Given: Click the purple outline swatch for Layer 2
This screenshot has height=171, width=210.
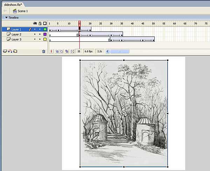Looking at the screenshot, I should (x=45, y=34).
